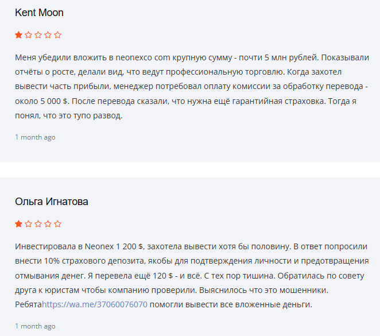The width and height of the screenshot is (380, 336).
Task: Click the filled first star on Ольга Игнатова's review
Action: 18,223
